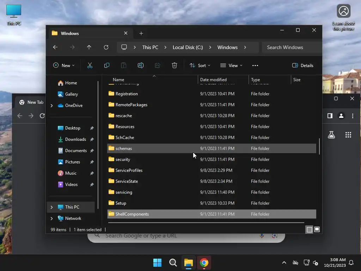
Task: Click the vertical scrollbar of file list
Action: click(319, 146)
